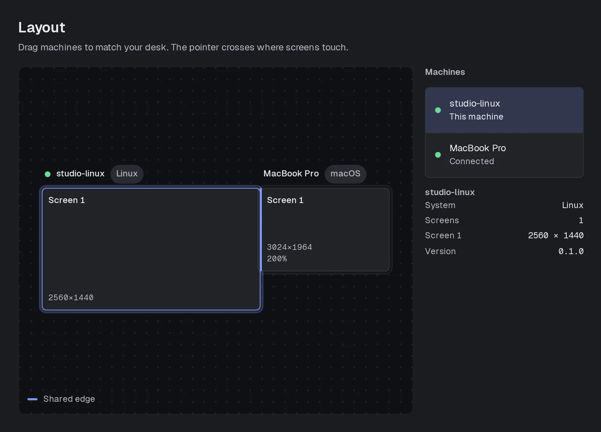Viewport: 601px width, 432px height.
Task: Click the "Machines" section heading
Action: point(445,72)
